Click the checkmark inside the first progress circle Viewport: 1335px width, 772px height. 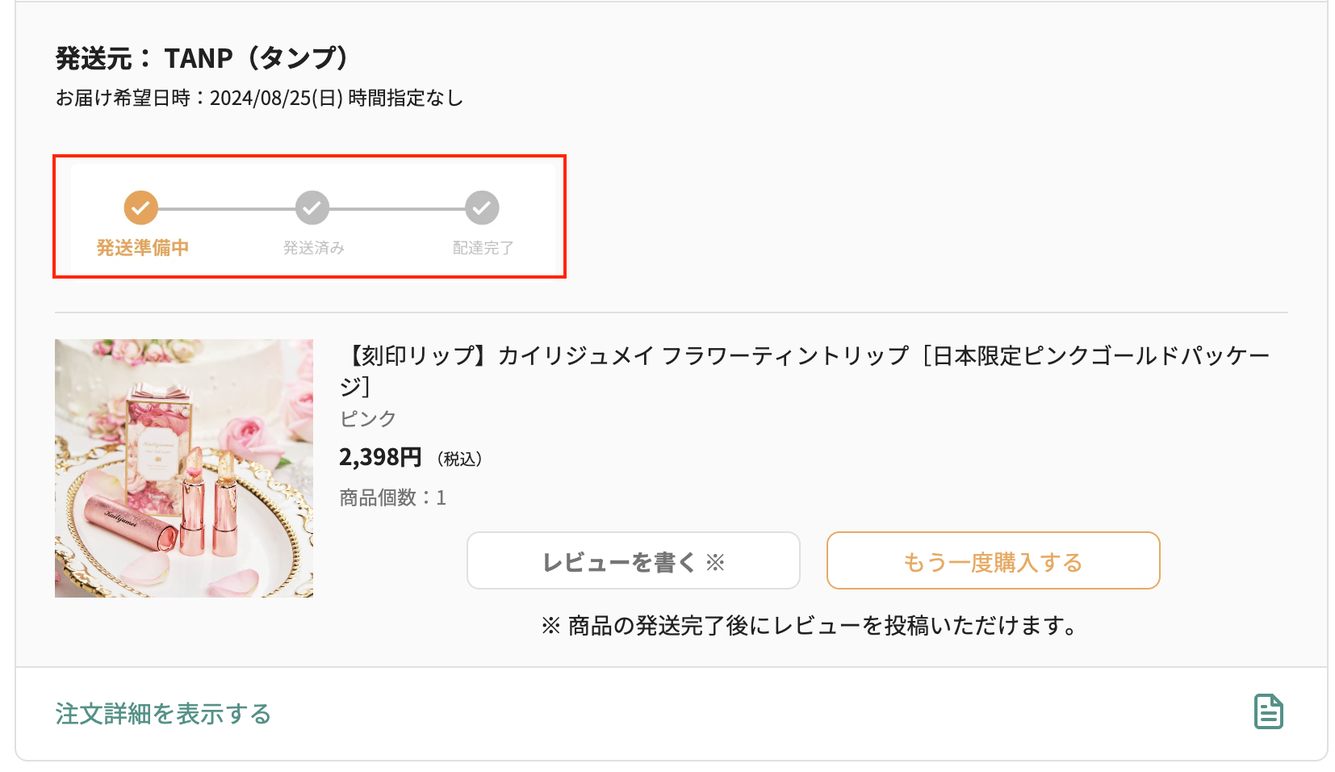140,208
